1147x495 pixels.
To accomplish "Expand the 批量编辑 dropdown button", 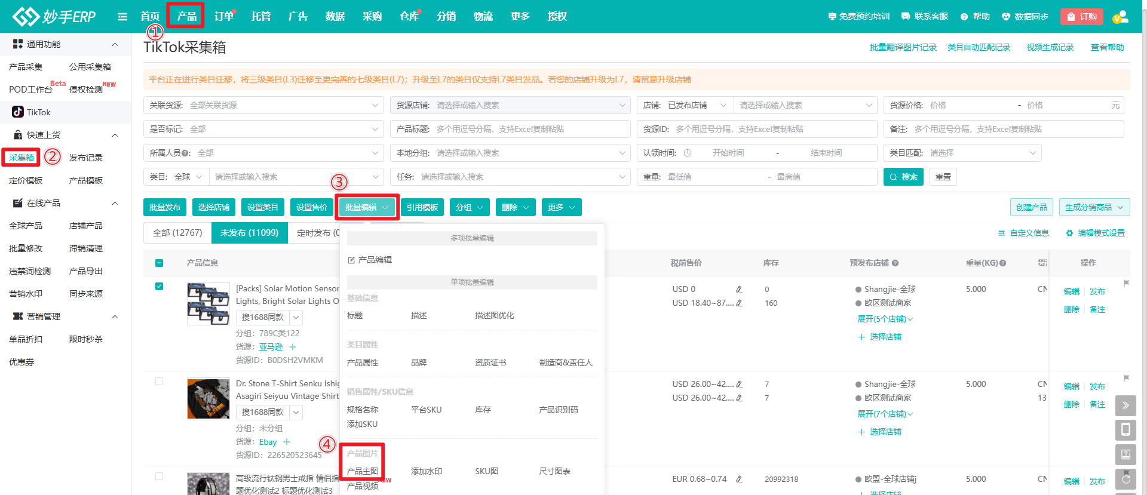I will coord(367,207).
